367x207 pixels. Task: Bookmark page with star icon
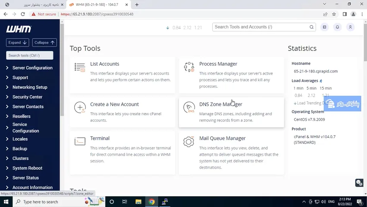[334, 14]
